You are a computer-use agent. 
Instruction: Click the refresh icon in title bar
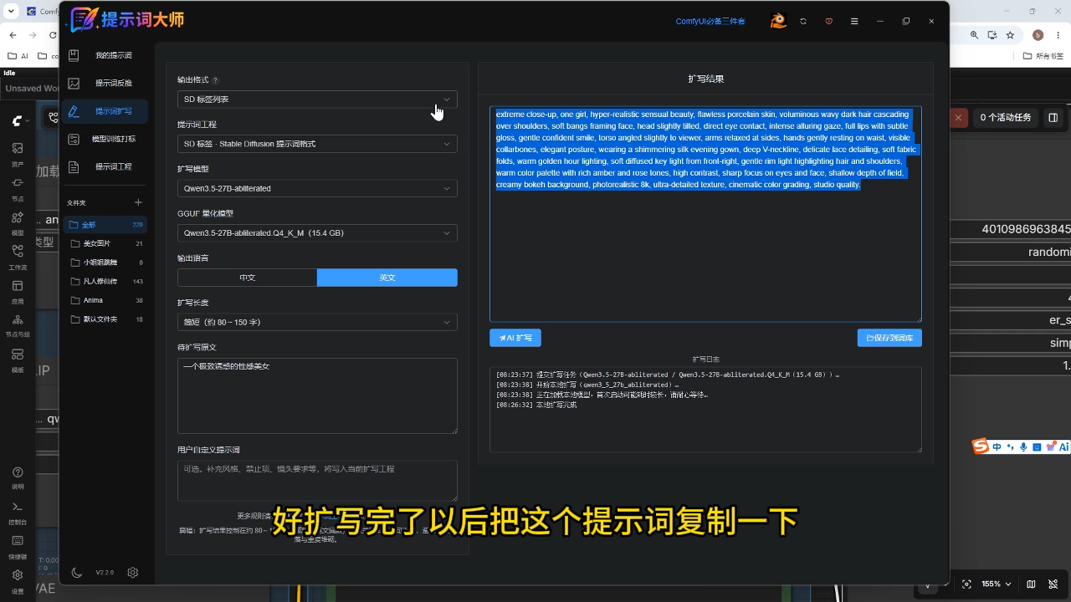click(x=803, y=21)
